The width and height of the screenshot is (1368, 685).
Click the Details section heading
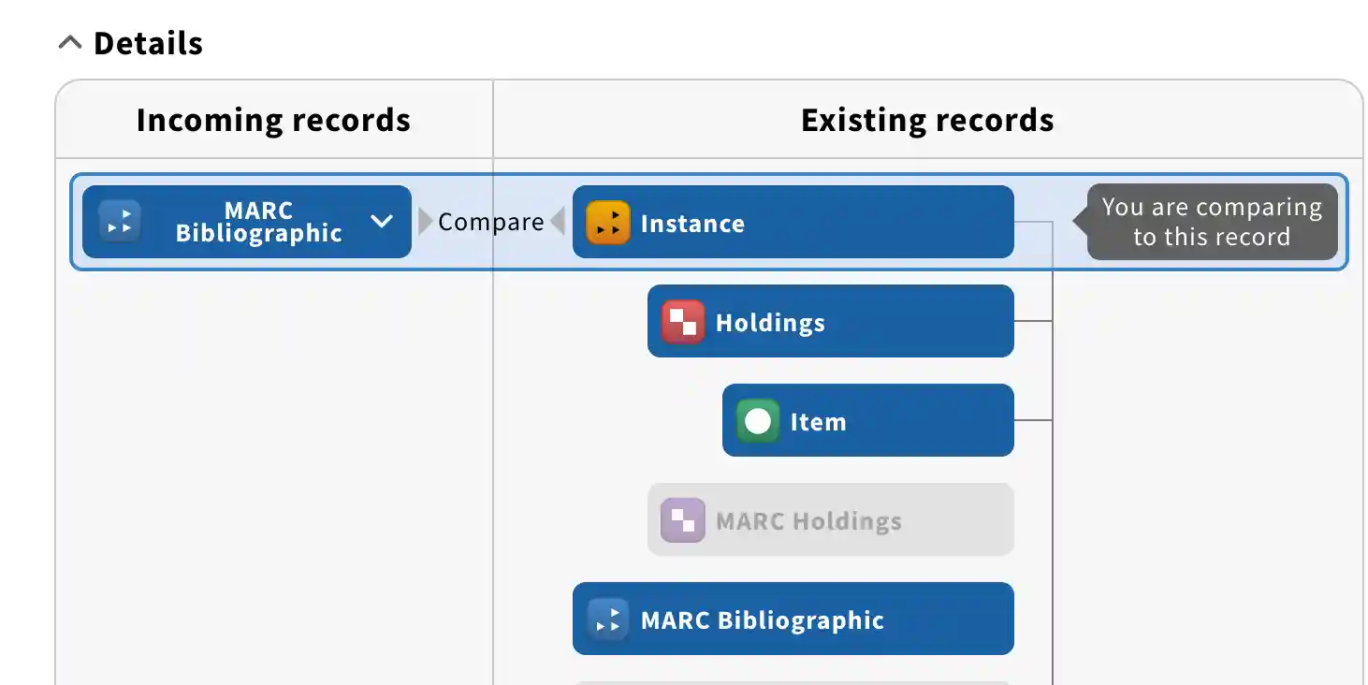coord(148,43)
